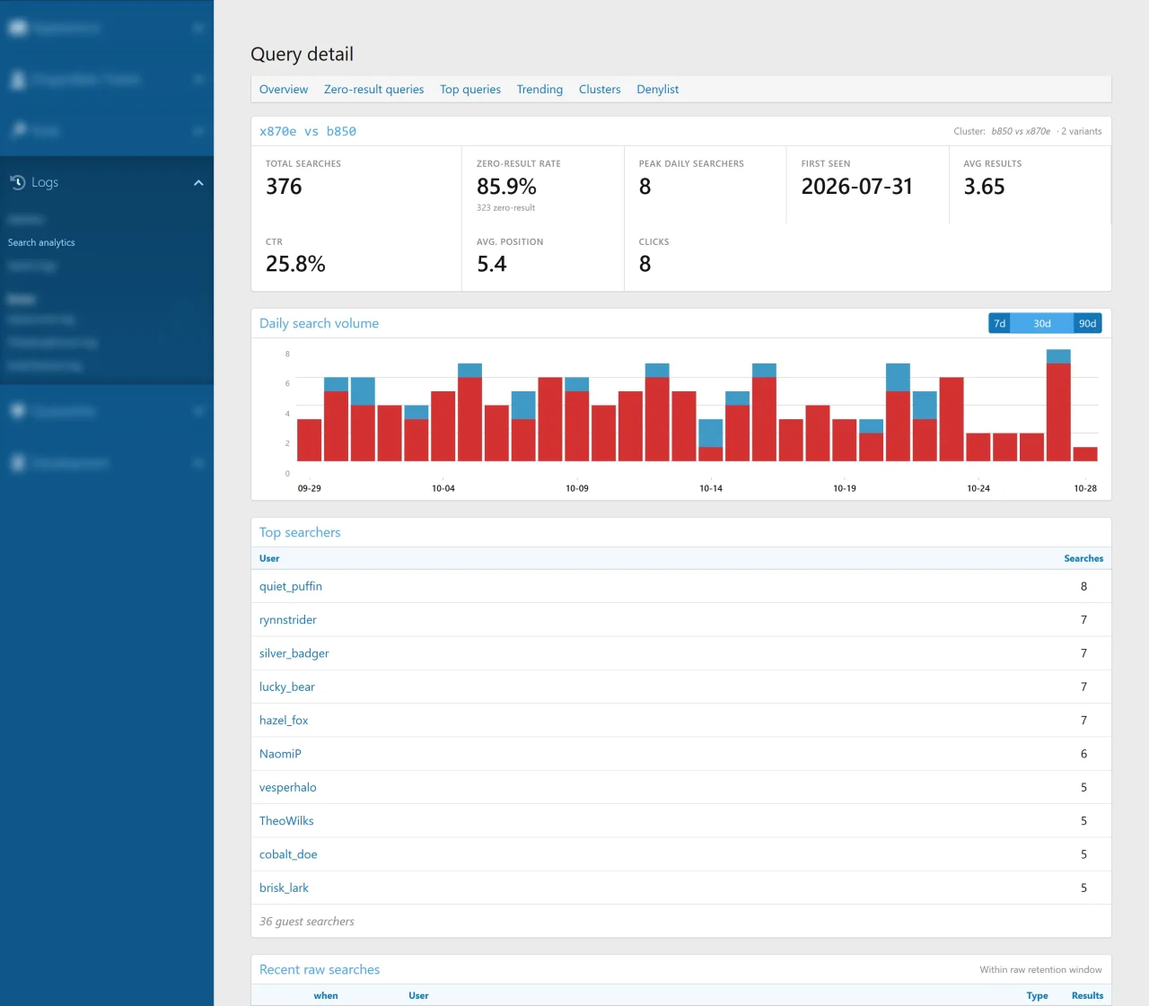1149x1006 pixels.
Task: Click the User header in Recent raw searches
Action: [418, 995]
